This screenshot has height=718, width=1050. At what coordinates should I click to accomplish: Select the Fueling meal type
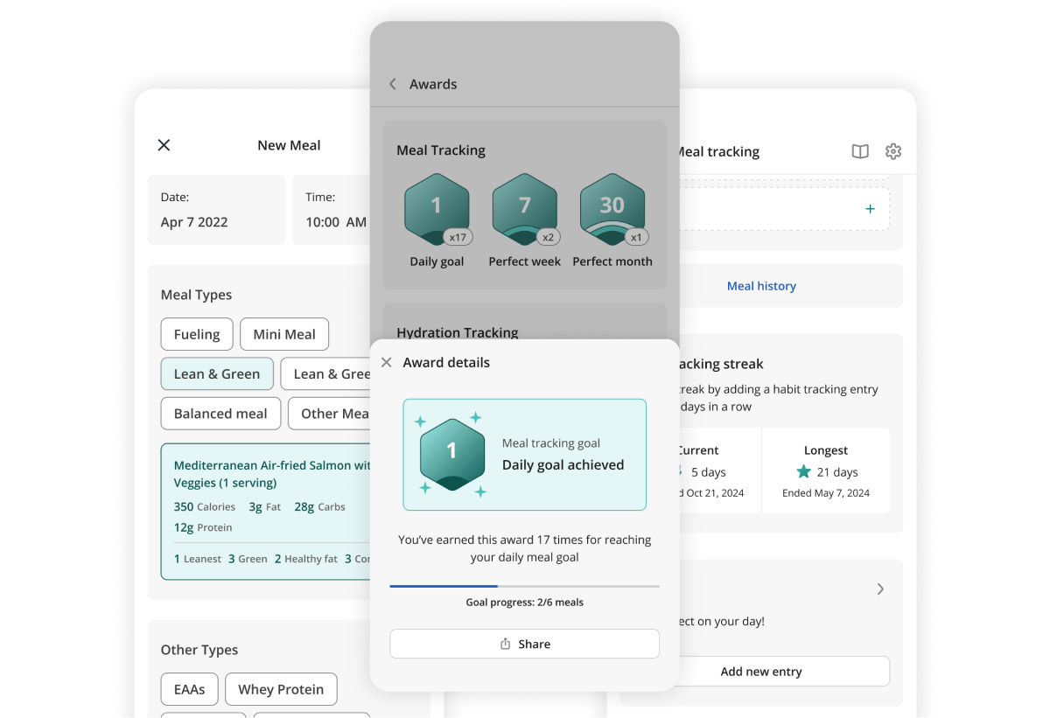(197, 334)
